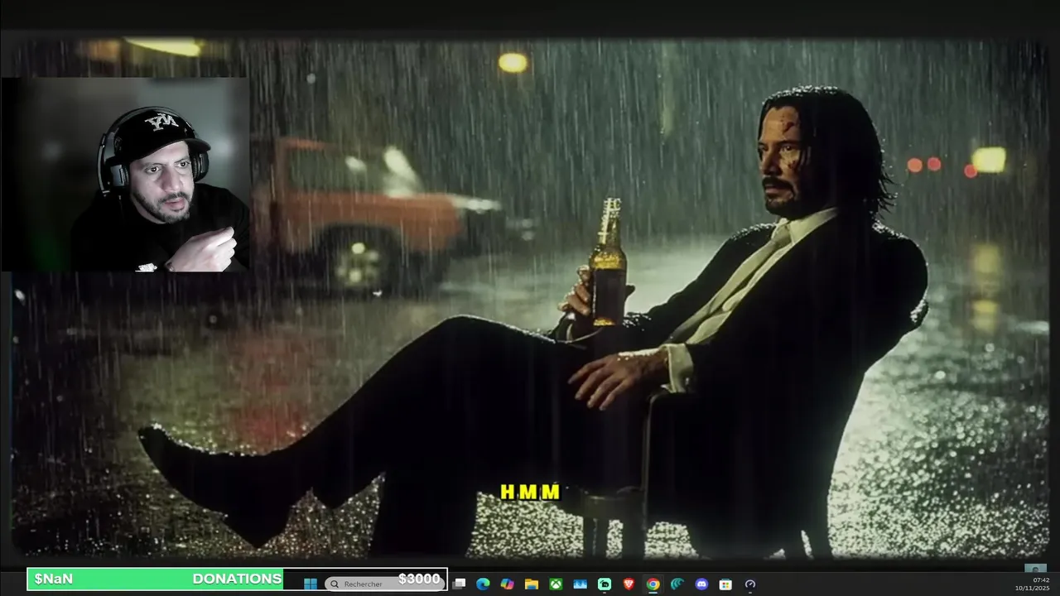Click the $NaN donation amount text
This screenshot has height=596, width=1060.
point(54,579)
